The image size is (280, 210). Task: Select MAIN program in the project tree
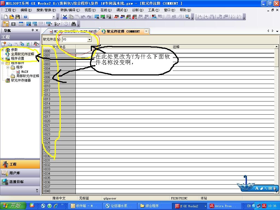[25, 72]
